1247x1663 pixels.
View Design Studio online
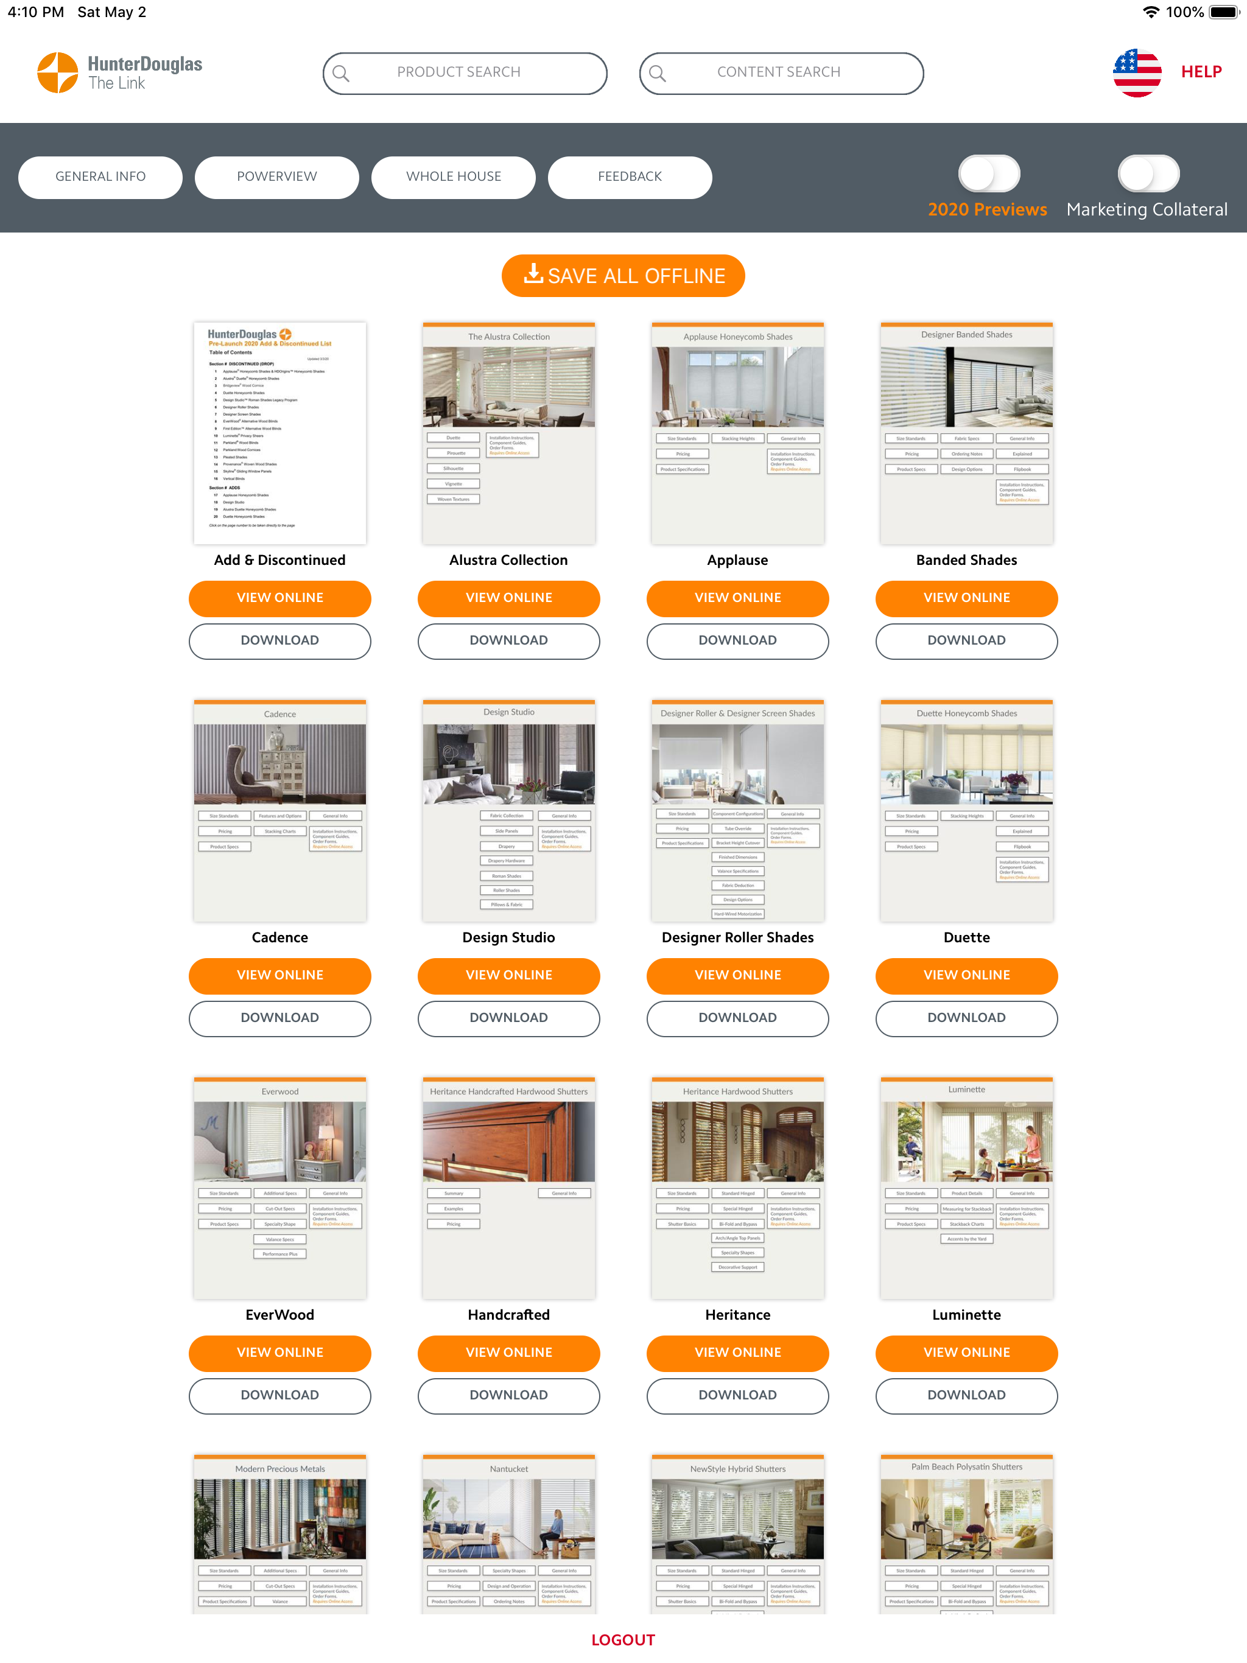(x=508, y=976)
